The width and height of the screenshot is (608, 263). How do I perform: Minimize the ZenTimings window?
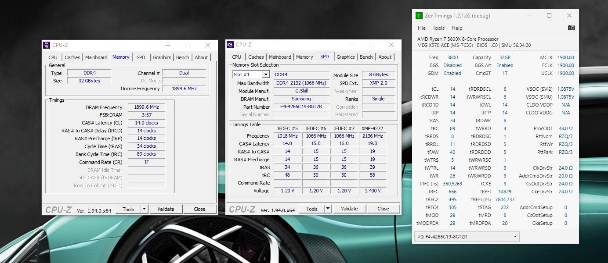click(x=529, y=16)
